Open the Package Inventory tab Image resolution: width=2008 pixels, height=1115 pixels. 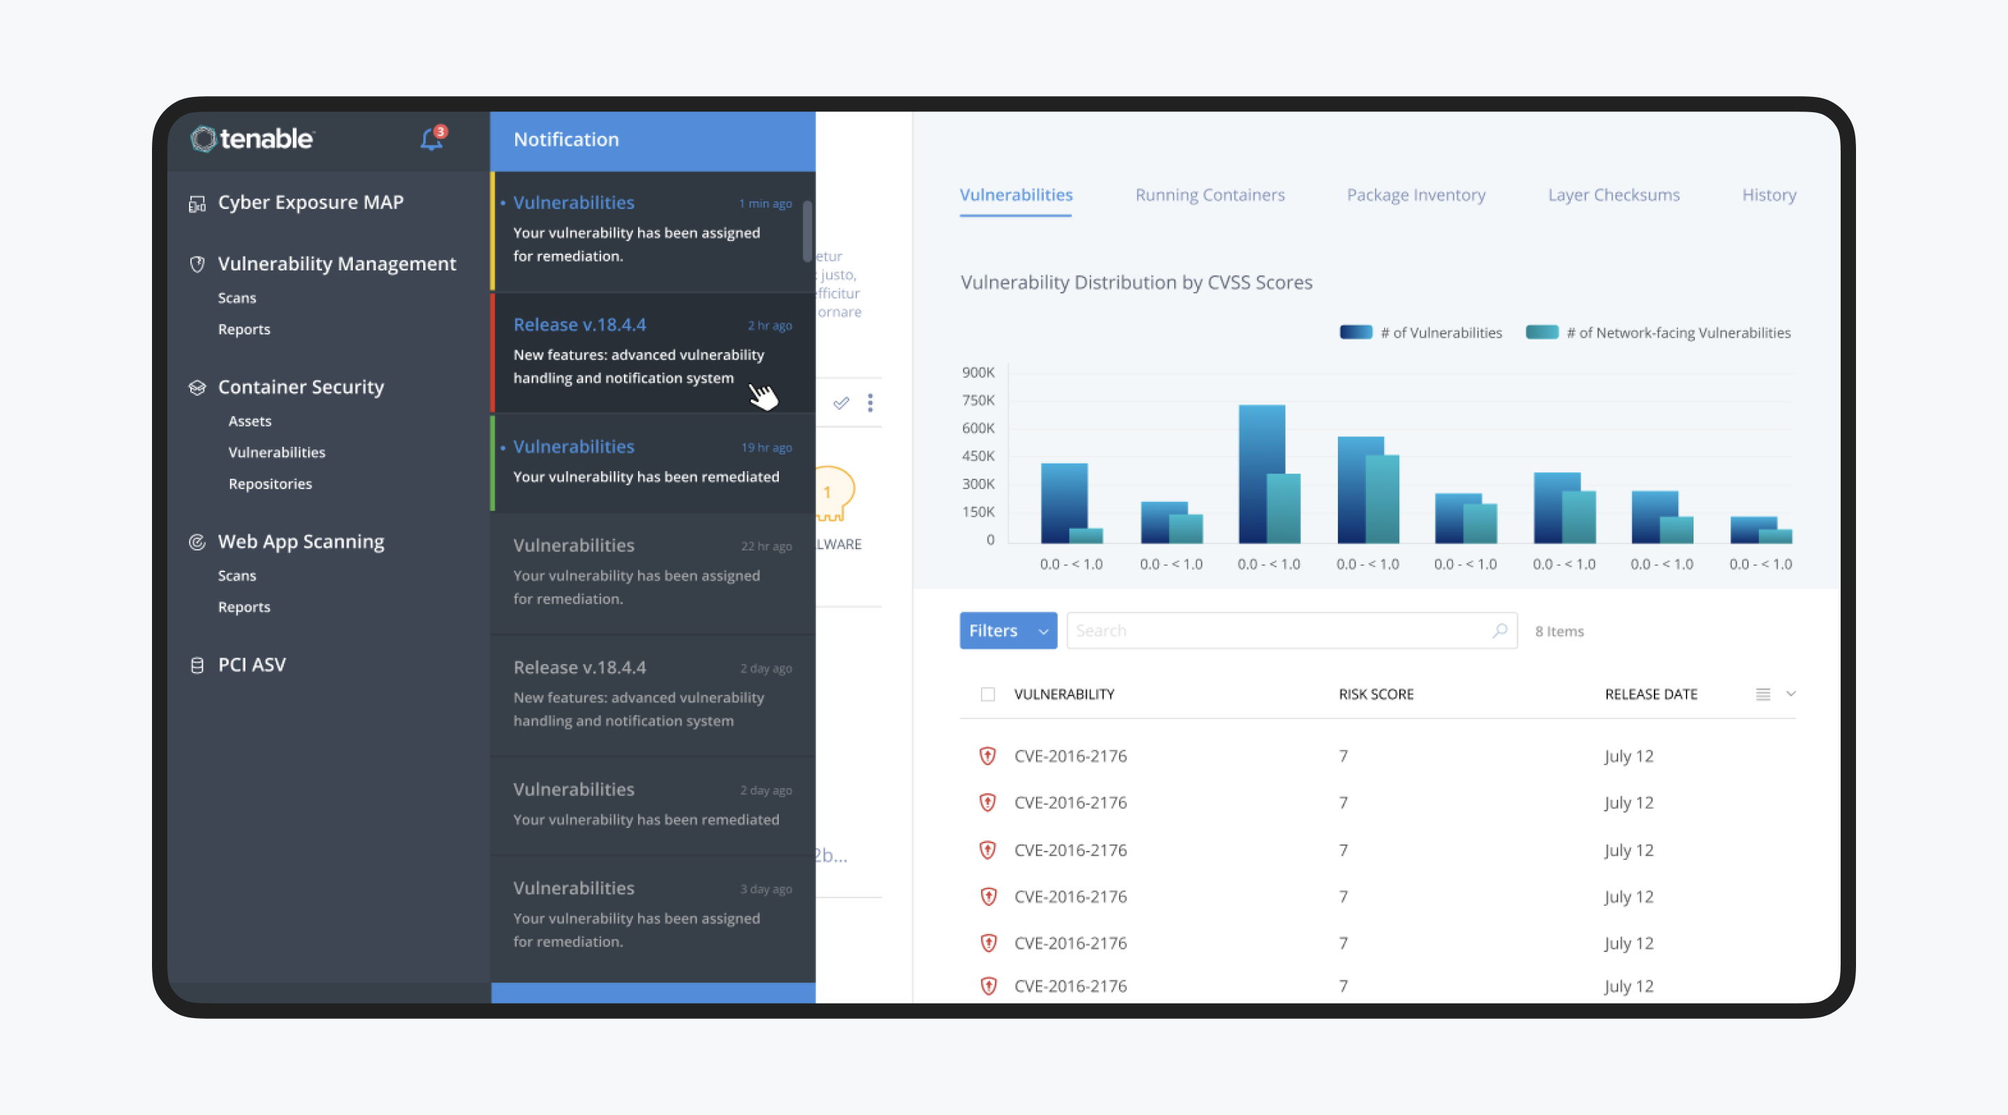(1415, 195)
